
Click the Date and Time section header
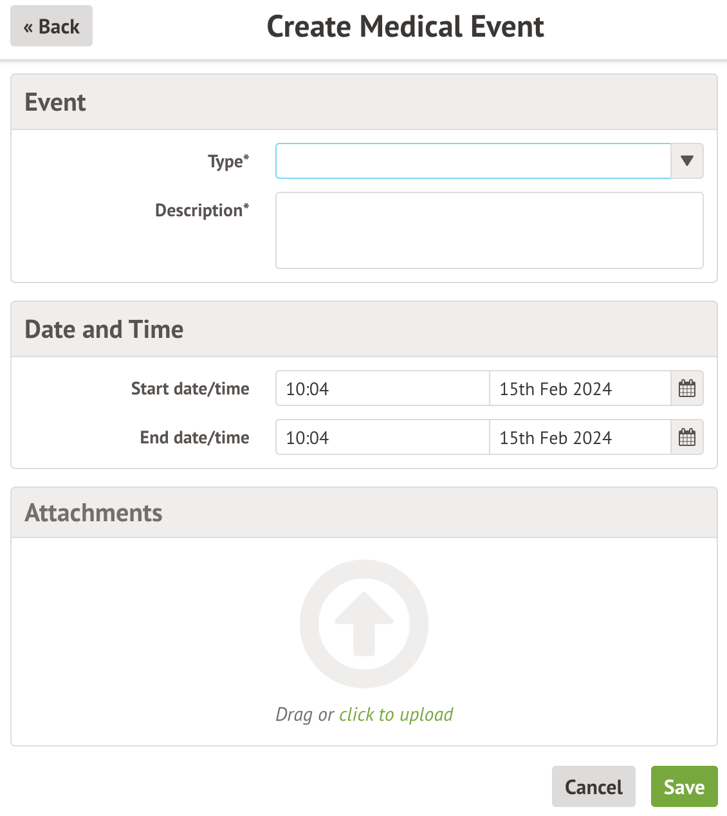(104, 329)
